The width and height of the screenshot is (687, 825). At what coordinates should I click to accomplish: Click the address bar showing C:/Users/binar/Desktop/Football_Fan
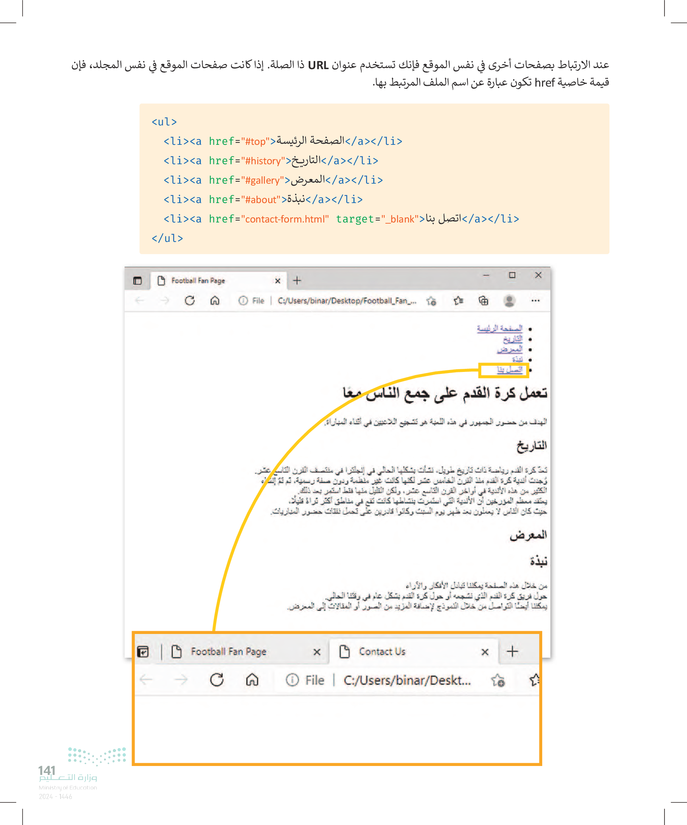(x=347, y=300)
